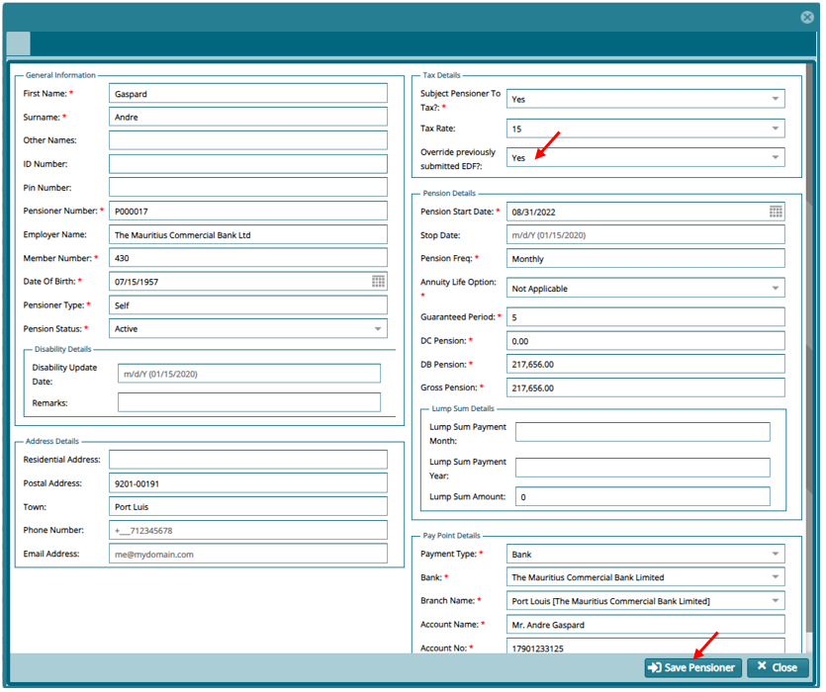Screen dimensions: 826x692
Task: Expand the Pension Status dropdown
Action: point(378,329)
